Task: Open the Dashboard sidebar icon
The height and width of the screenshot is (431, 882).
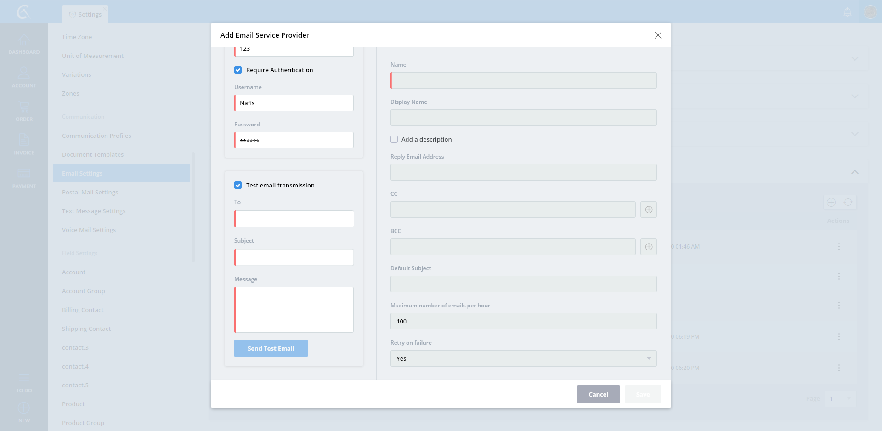Action: pos(24,44)
